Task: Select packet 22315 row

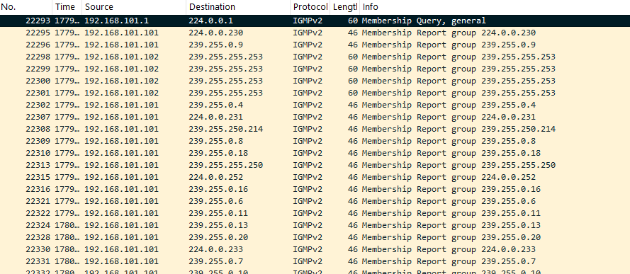Action: (315, 177)
